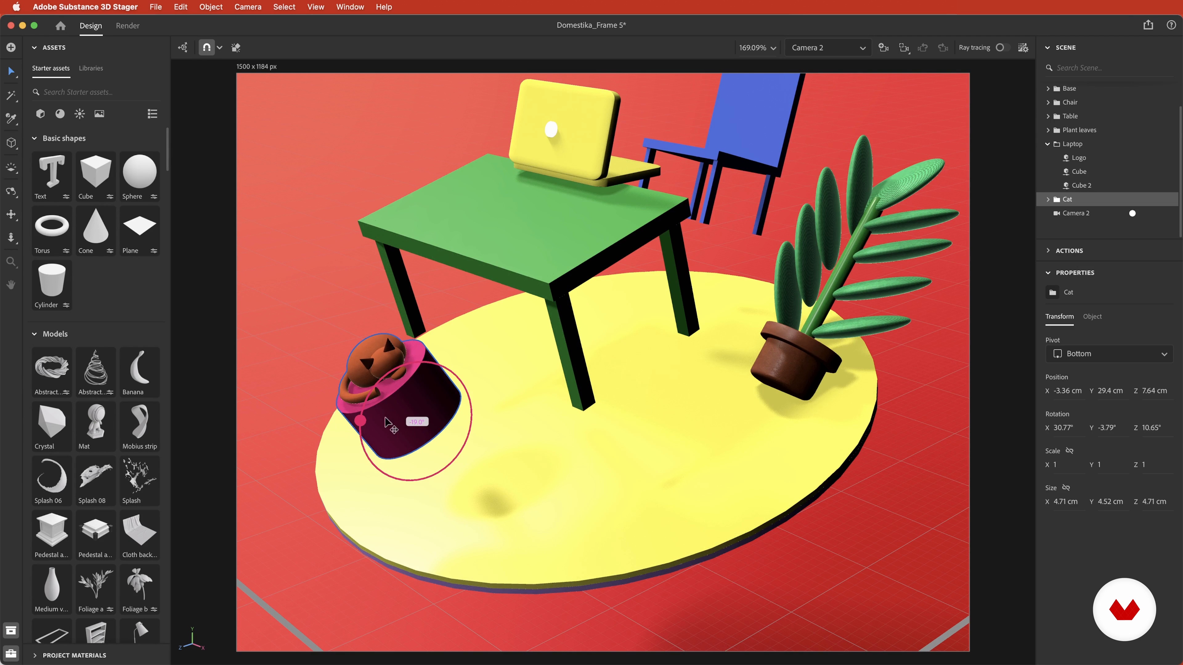Viewport: 1183px width, 665px height.
Task: Switch to the Render tab
Action: point(128,26)
